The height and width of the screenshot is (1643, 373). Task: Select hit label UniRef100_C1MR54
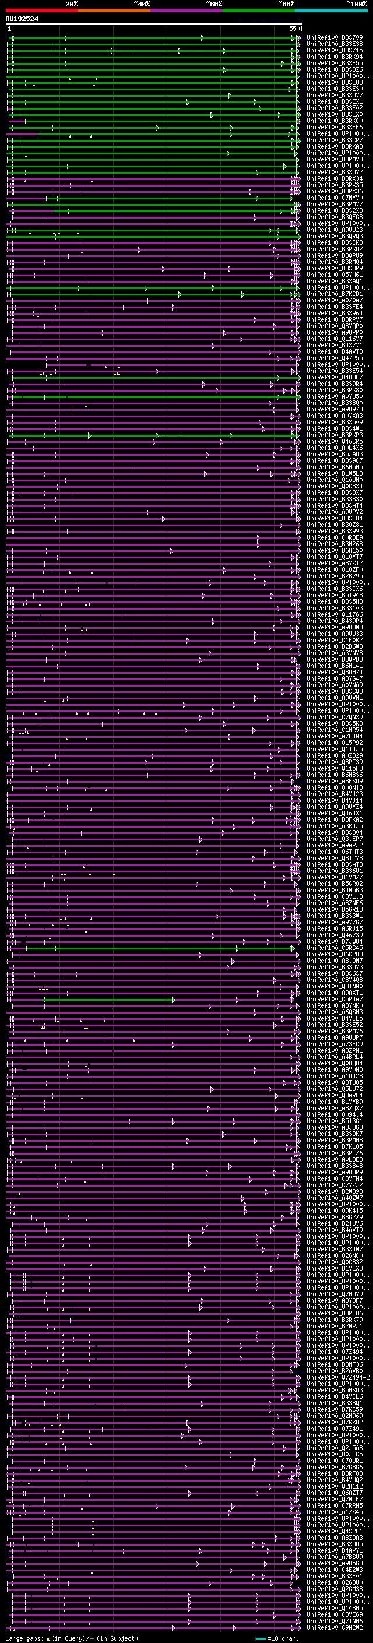pos(335,730)
